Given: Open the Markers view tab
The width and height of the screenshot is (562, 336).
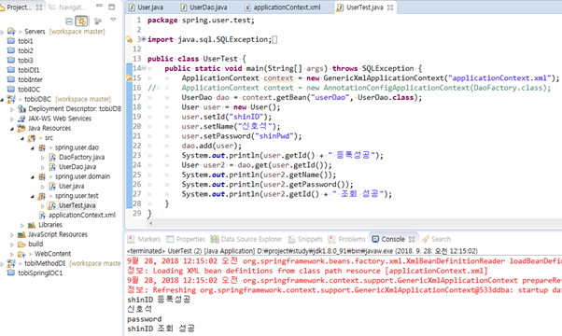Looking at the screenshot, I should pyautogui.click(x=144, y=239).
